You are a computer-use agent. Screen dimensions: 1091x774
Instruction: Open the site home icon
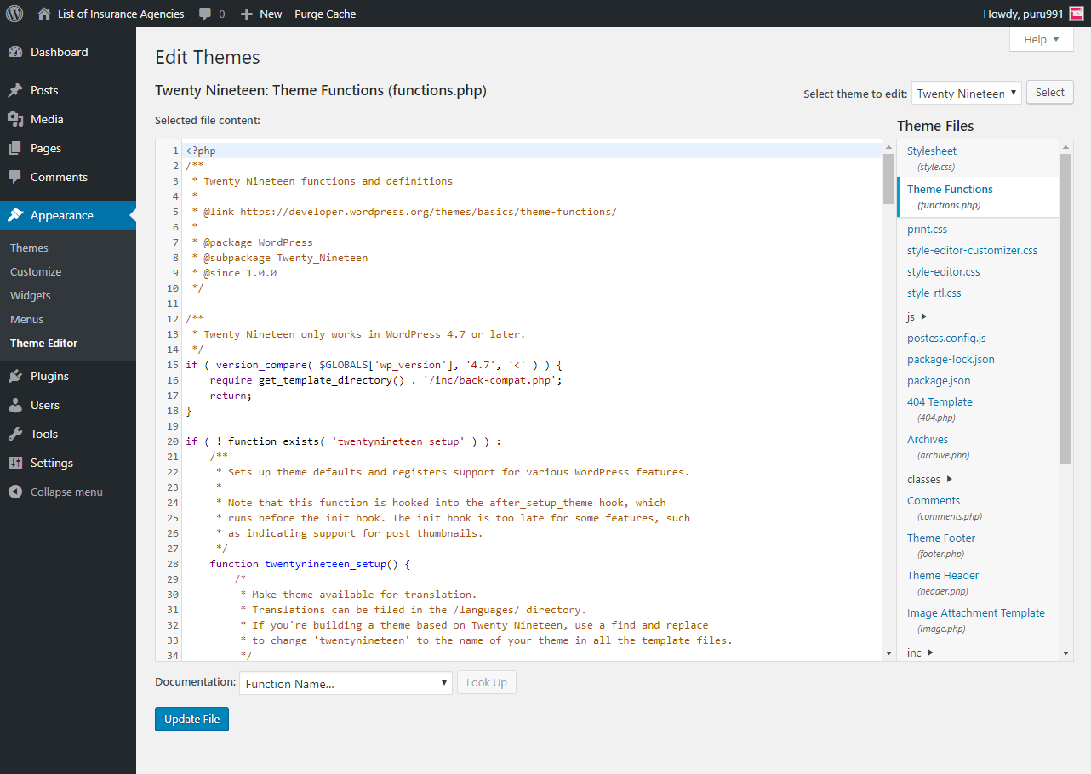[44, 14]
